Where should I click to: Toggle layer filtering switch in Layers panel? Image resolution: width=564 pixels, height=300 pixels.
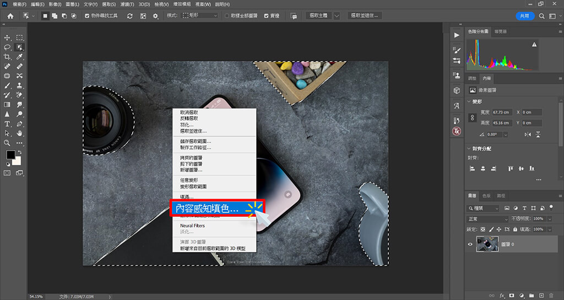tap(551, 207)
